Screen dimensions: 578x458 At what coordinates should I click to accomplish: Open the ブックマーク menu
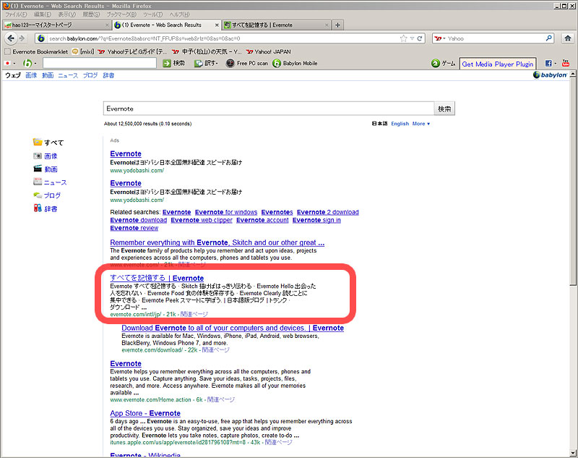pyautogui.click(x=121, y=14)
